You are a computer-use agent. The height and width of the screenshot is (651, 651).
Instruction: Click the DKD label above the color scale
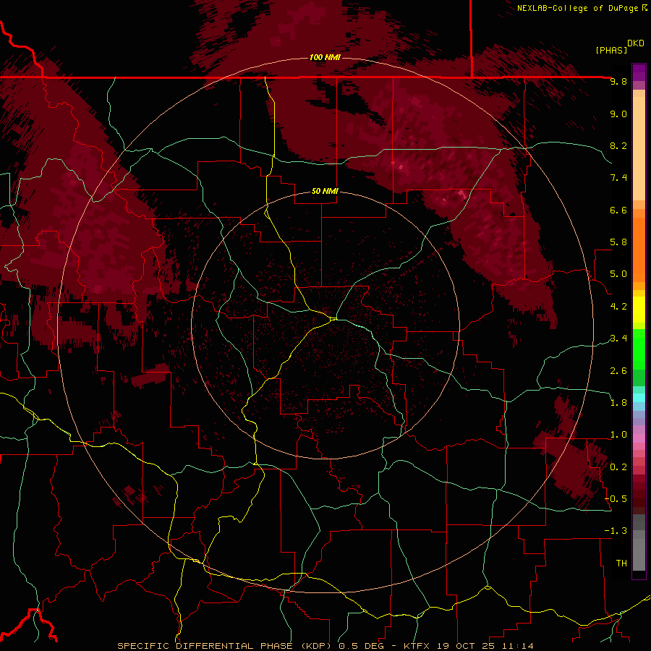point(635,43)
